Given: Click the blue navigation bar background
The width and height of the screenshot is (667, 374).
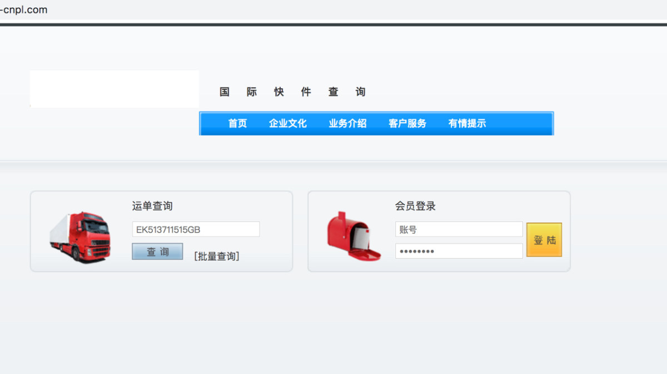Looking at the screenshot, I should coord(522,123).
